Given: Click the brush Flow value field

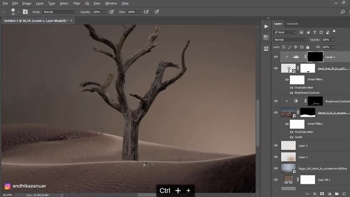Looking at the screenshot, I should 132,12.
